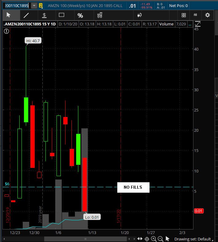The height and width of the screenshot is (242, 218).
Task: Click the yellow number 2 link badge
Action: coord(41,6)
